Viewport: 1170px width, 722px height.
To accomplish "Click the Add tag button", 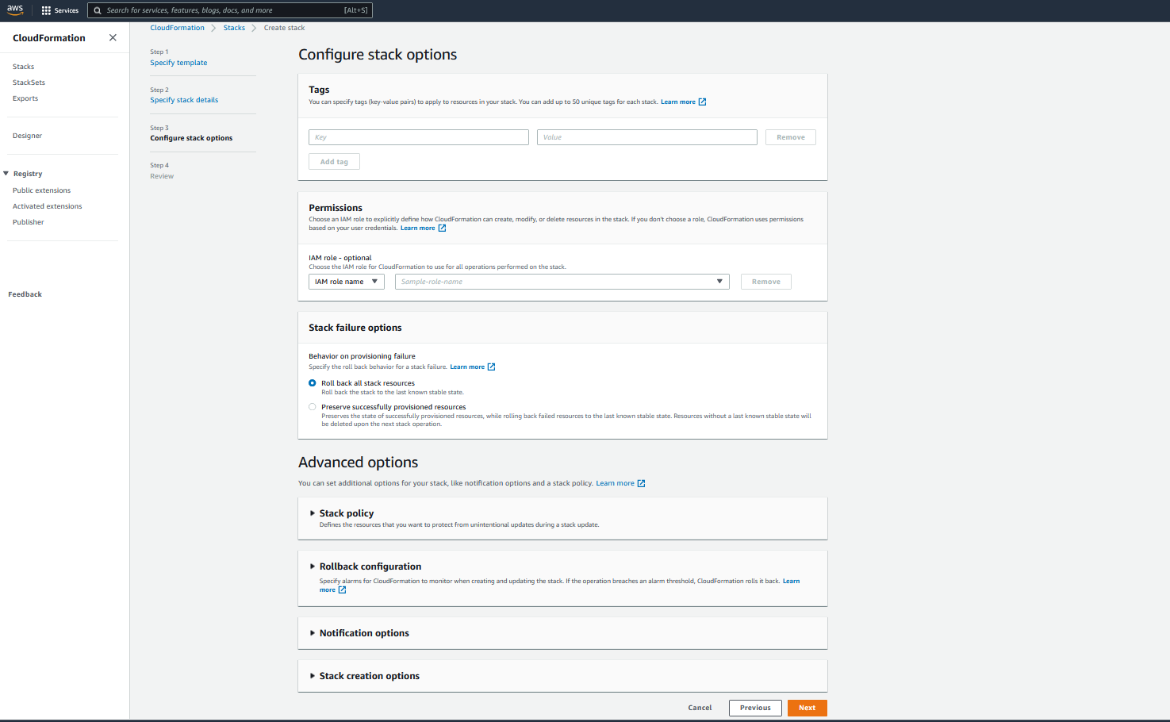I will pos(334,162).
